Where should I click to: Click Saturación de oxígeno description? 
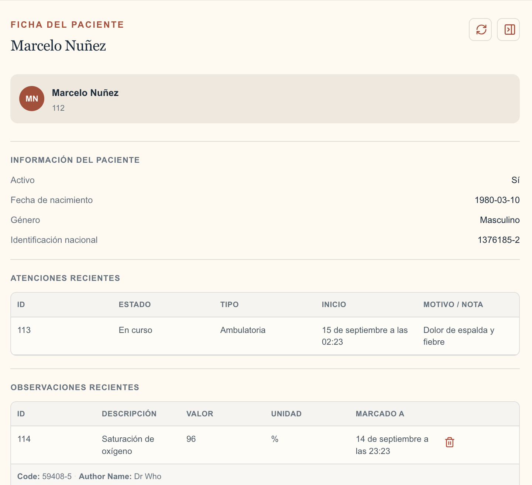128,445
